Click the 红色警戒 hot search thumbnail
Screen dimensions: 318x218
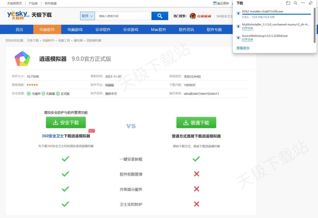point(193,16)
